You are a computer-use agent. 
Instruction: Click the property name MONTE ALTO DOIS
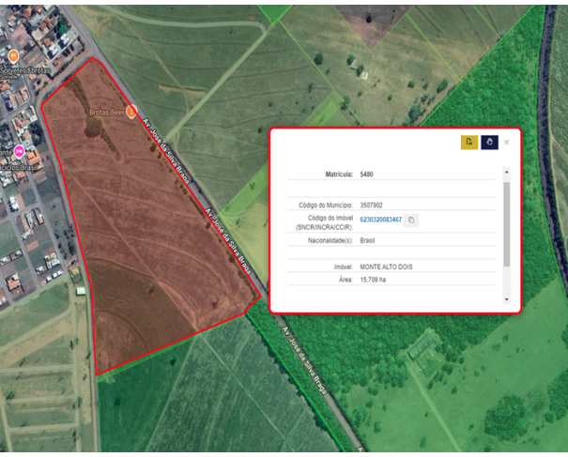coord(386,267)
